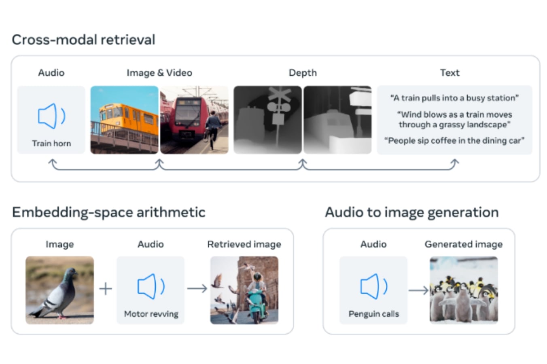Click the Train horn speaker icon
547x364 pixels.
(51, 116)
